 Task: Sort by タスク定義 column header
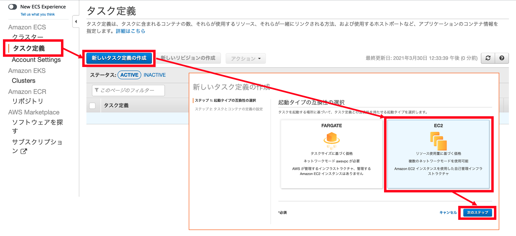click(x=116, y=105)
